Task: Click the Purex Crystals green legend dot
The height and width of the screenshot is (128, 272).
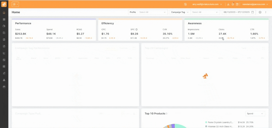Action: (206, 123)
